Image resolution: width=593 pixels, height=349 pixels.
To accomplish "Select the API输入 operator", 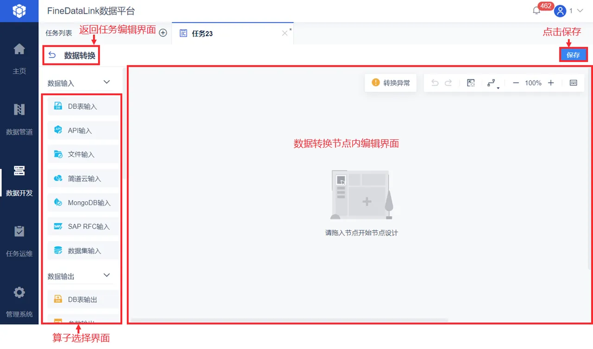I will pos(83,131).
